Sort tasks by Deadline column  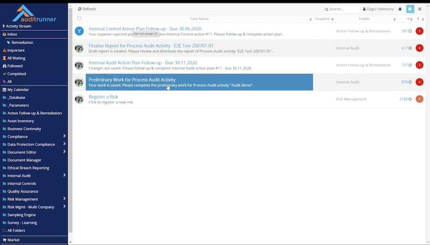pyautogui.click(x=324, y=19)
